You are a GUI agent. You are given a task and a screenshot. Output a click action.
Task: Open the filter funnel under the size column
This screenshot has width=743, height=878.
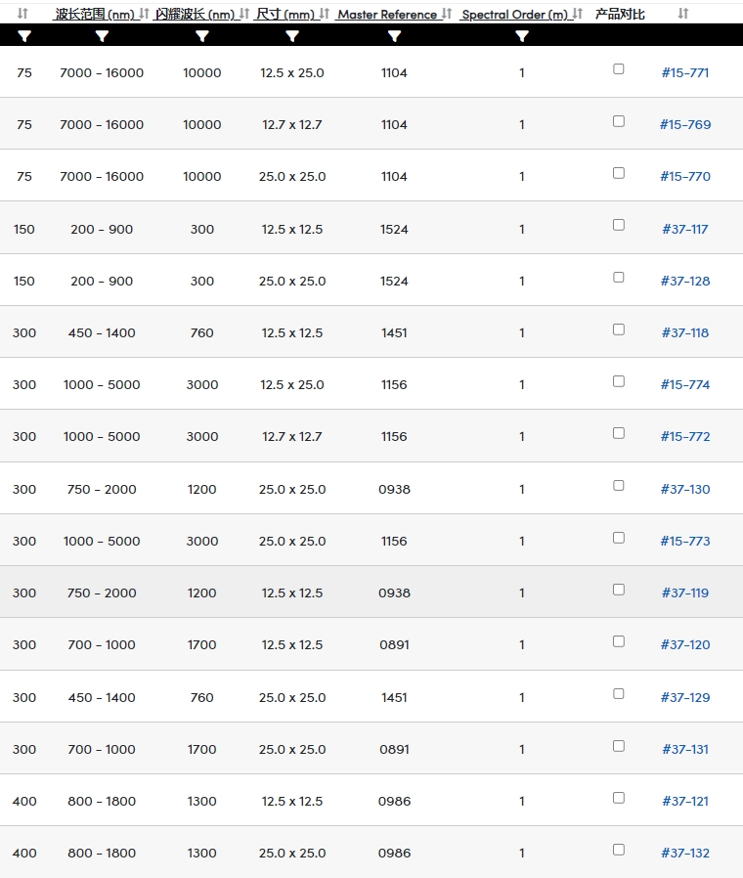pyautogui.click(x=291, y=36)
